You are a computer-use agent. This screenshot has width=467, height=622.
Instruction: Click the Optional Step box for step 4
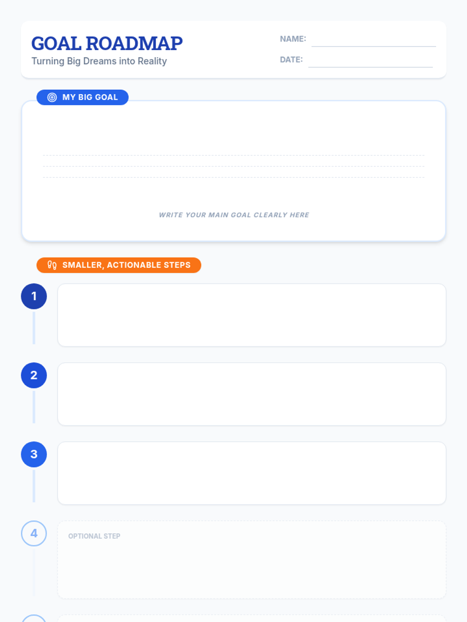pyautogui.click(x=252, y=560)
